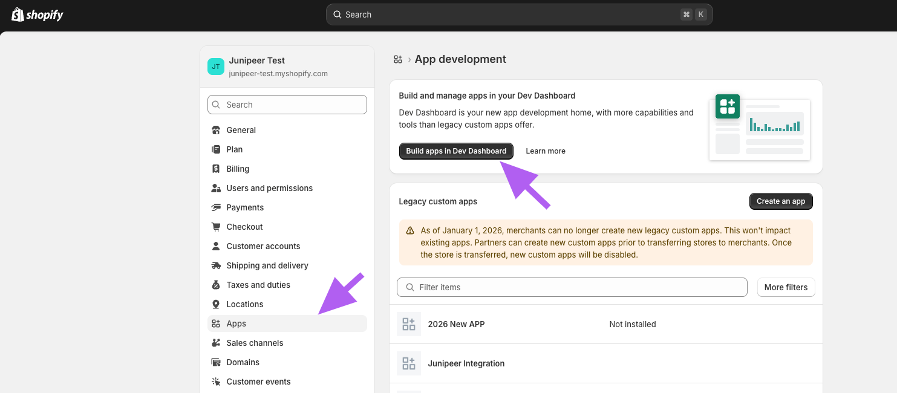Click junipeer-test.myshopify.com store URL
Image resolution: width=897 pixels, height=393 pixels.
pos(278,74)
